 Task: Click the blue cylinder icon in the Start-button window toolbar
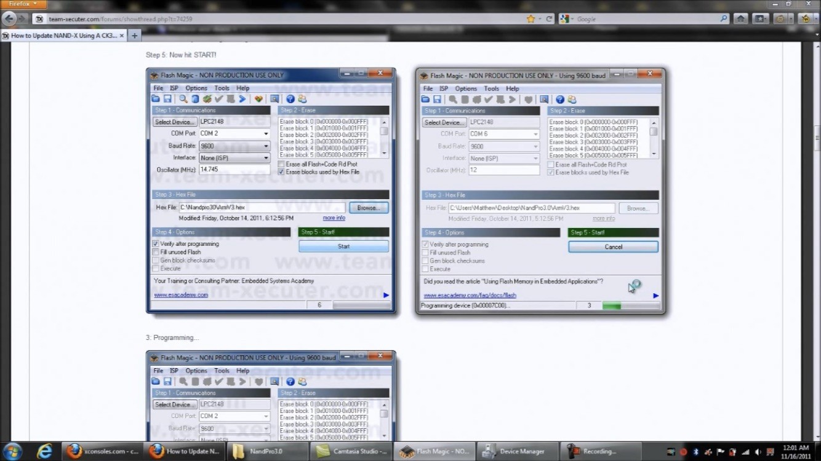(x=195, y=99)
